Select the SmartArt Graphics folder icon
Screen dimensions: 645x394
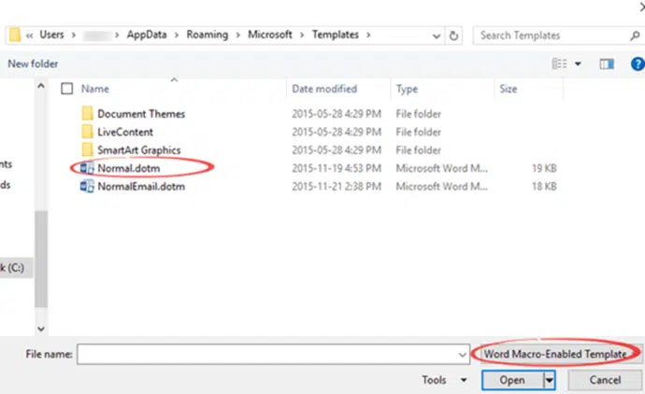87,150
